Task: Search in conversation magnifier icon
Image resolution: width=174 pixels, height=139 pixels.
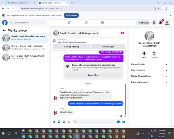Action: (x=154, y=54)
